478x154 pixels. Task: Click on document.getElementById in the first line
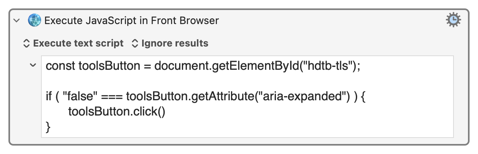coord(227,65)
